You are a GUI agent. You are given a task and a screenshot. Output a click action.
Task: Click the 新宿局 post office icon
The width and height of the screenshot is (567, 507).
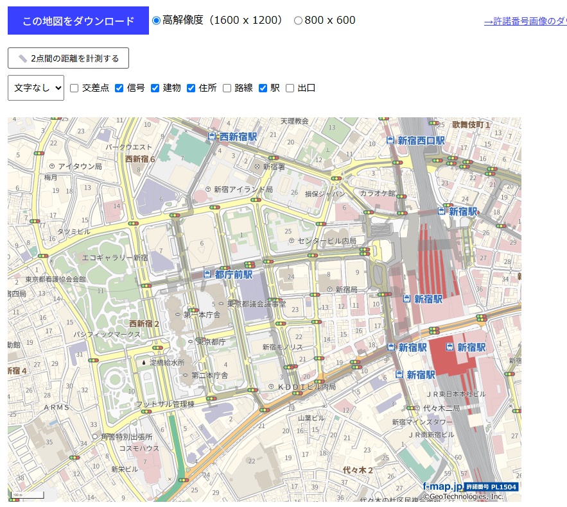329,290
